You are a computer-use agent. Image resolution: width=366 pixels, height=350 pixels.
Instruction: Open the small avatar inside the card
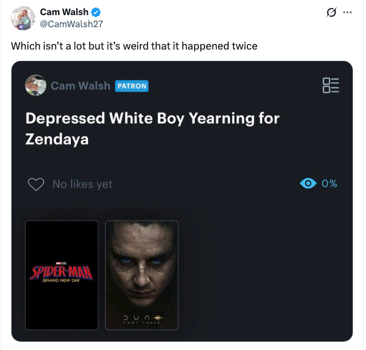click(36, 85)
